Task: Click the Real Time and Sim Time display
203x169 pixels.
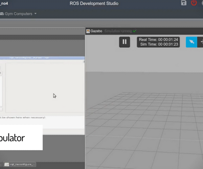Action: pyautogui.click(x=158, y=42)
